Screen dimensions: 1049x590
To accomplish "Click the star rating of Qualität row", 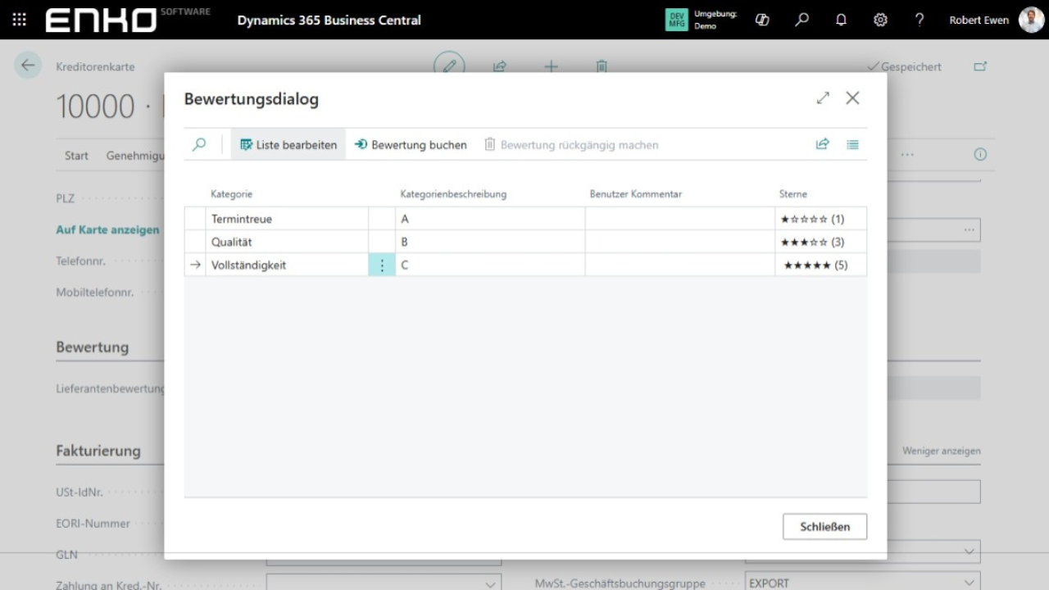I will 811,242.
